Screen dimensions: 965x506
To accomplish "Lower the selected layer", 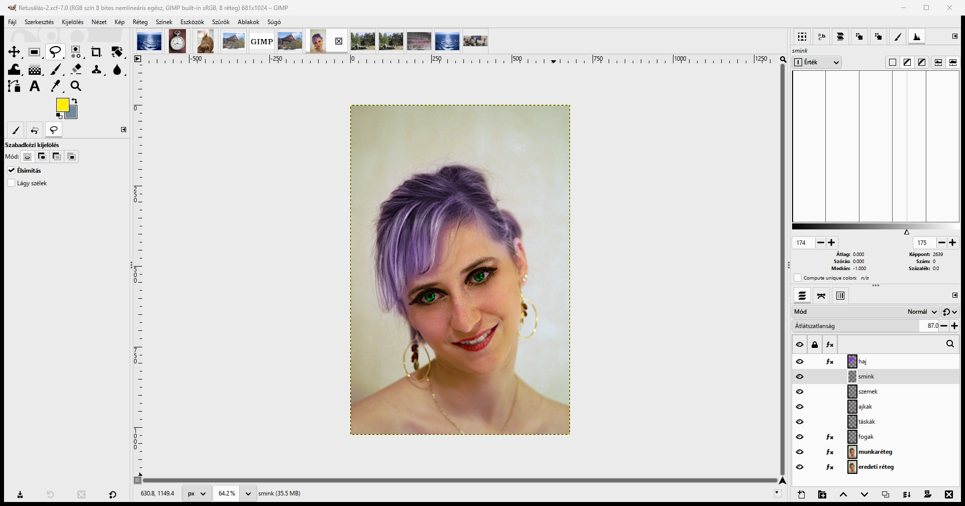I will point(864,494).
